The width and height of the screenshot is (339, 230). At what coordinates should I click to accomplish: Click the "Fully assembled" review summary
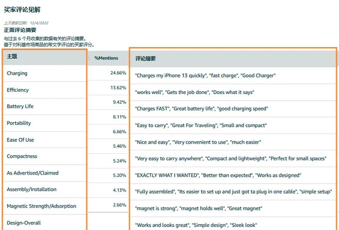click(x=234, y=192)
